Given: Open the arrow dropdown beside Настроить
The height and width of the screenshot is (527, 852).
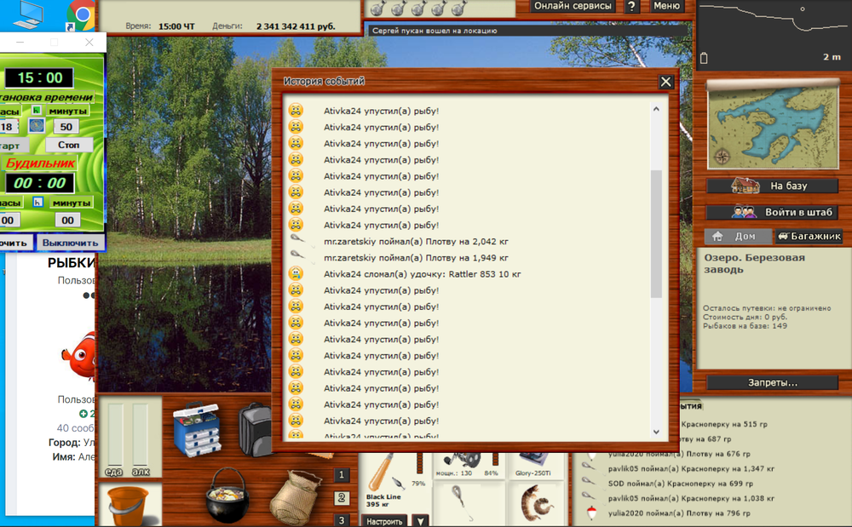Looking at the screenshot, I should coord(421,520).
